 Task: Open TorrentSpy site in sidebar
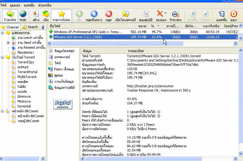point(25,62)
